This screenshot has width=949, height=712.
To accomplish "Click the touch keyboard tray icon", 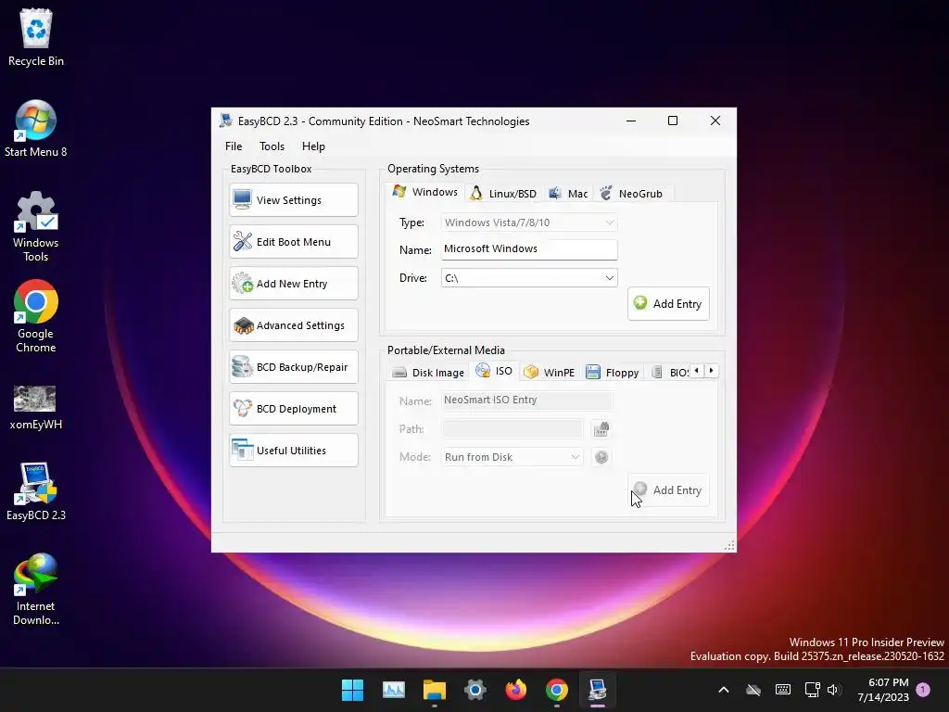I will 782,690.
